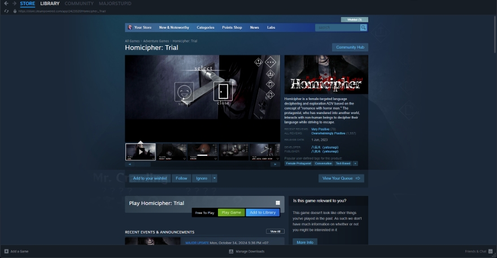The width and height of the screenshot is (497, 258).
Task: Click the announcement thumbnail image
Action: pos(152,241)
